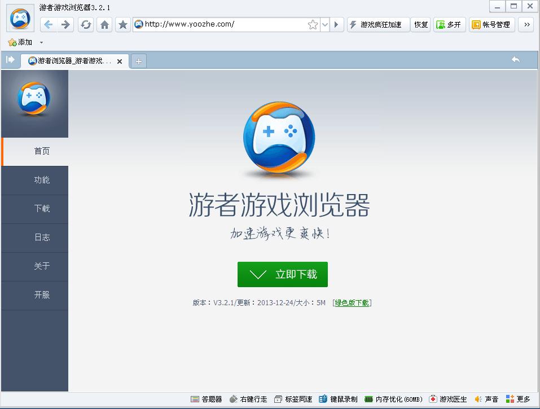Expand the address bar history dropdown
This screenshot has width=540, height=409.
pyautogui.click(x=325, y=24)
